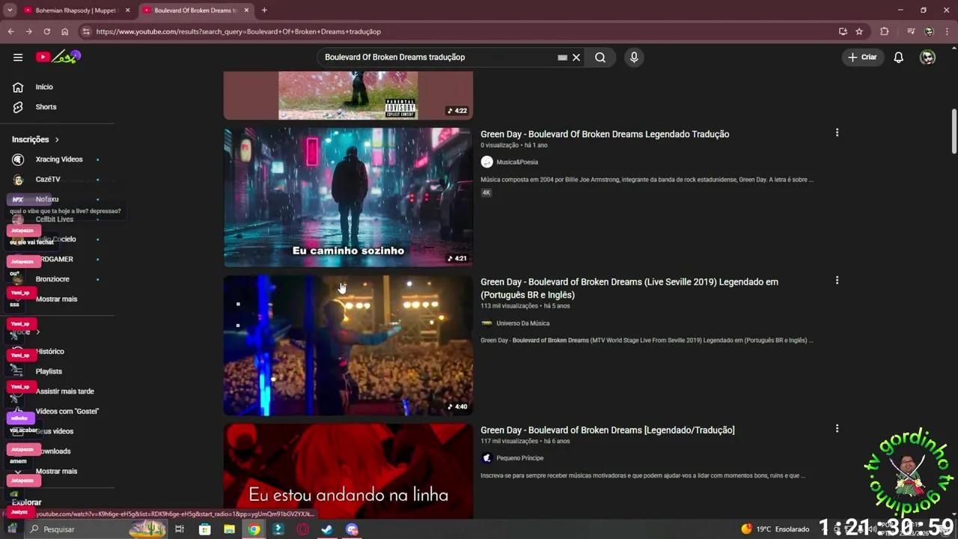Clear the search box with the X
The height and width of the screenshot is (539, 958).
[x=576, y=57]
